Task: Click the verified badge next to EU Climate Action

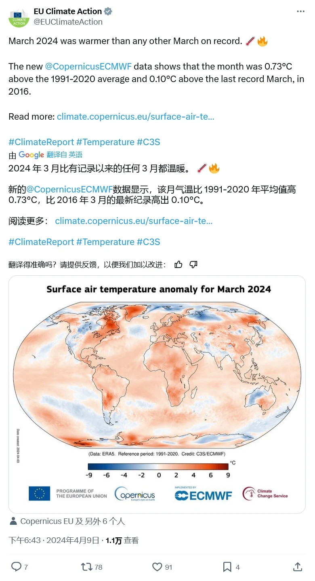Action: pyautogui.click(x=107, y=11)
